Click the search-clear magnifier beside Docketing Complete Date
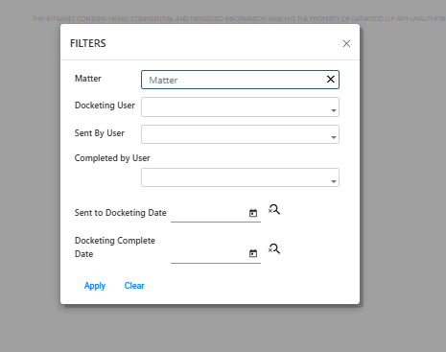This screenshot has height=352, width=446. (274, 248)
